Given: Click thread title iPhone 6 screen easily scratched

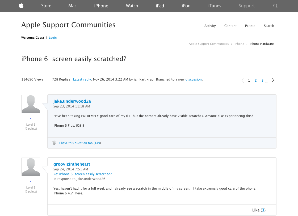Looking at the screenshot, I should coord(74,59).
